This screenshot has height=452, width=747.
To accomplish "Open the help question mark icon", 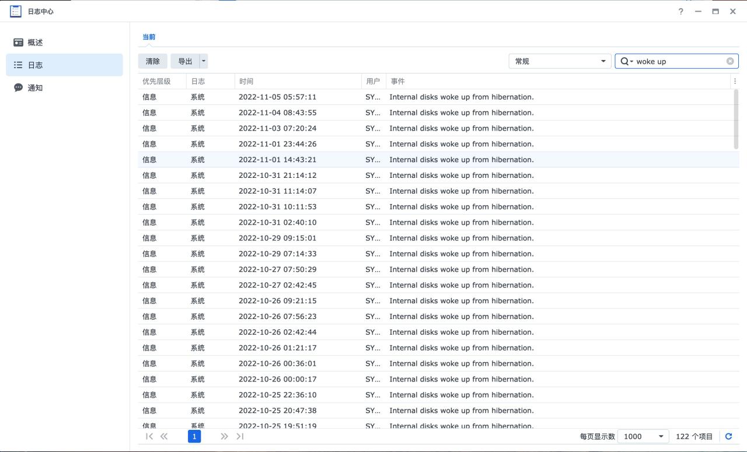I will (x=680, y=11).
